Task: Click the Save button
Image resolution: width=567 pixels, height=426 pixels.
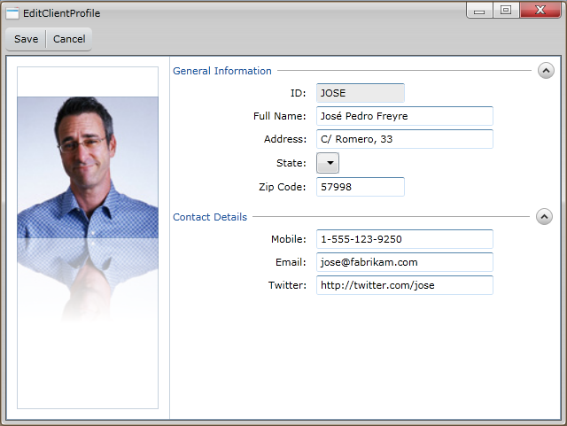Action: coord(26,39)
